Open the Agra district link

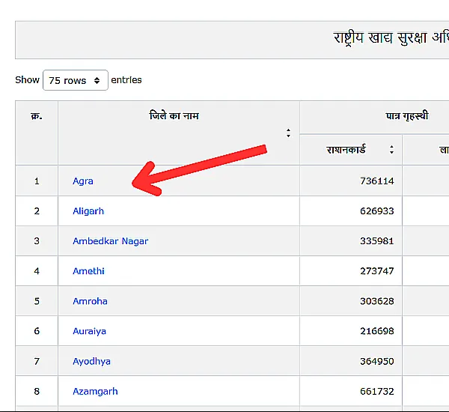(x=83, y=181)
